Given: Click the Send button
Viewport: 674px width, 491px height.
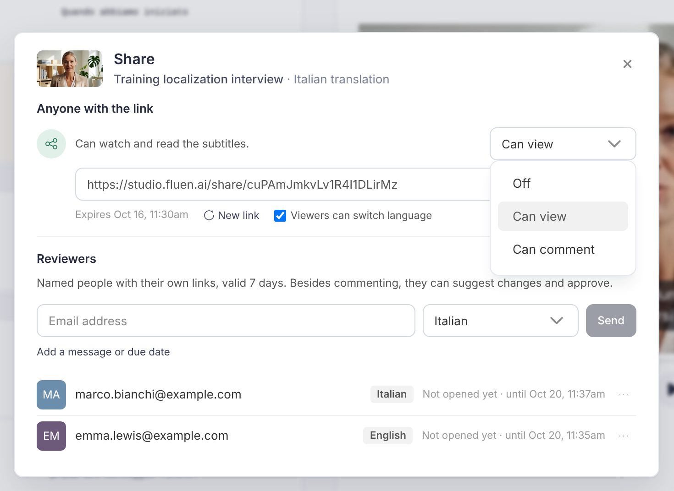Looking at the screenshot, I should [x=611, y=321].
